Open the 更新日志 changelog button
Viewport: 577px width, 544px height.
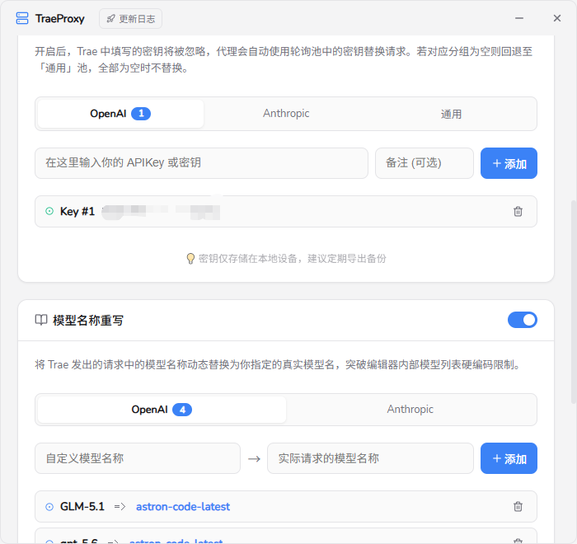[130, 19]
